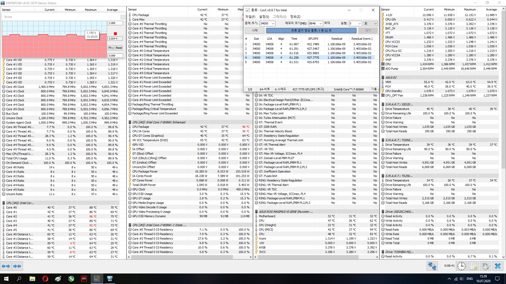Open sensor settings gear icon
Screen dimensions: 506x284
(x=485, y=266)
